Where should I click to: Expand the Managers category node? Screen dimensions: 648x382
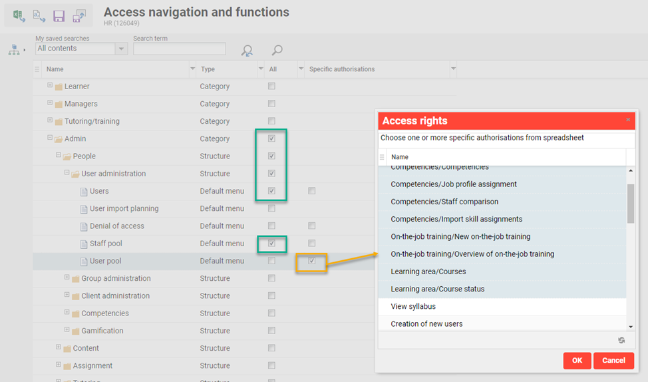50,103
